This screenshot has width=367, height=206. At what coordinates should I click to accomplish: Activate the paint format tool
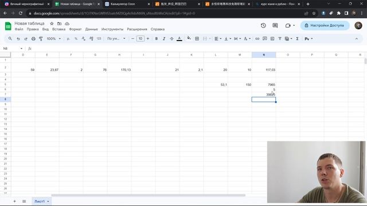pos(41,39)
